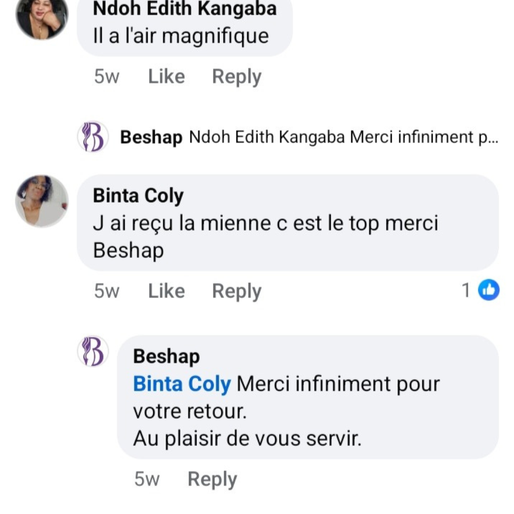Viewport: 514px width, 514px height.
Task: Click Beshap logo beside the reply to Binta
Action: (93, 351)
